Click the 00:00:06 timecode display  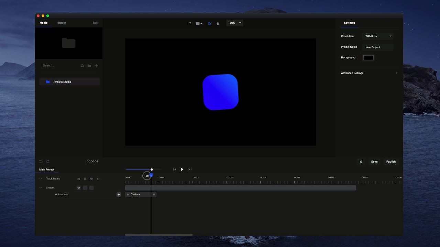92,162
